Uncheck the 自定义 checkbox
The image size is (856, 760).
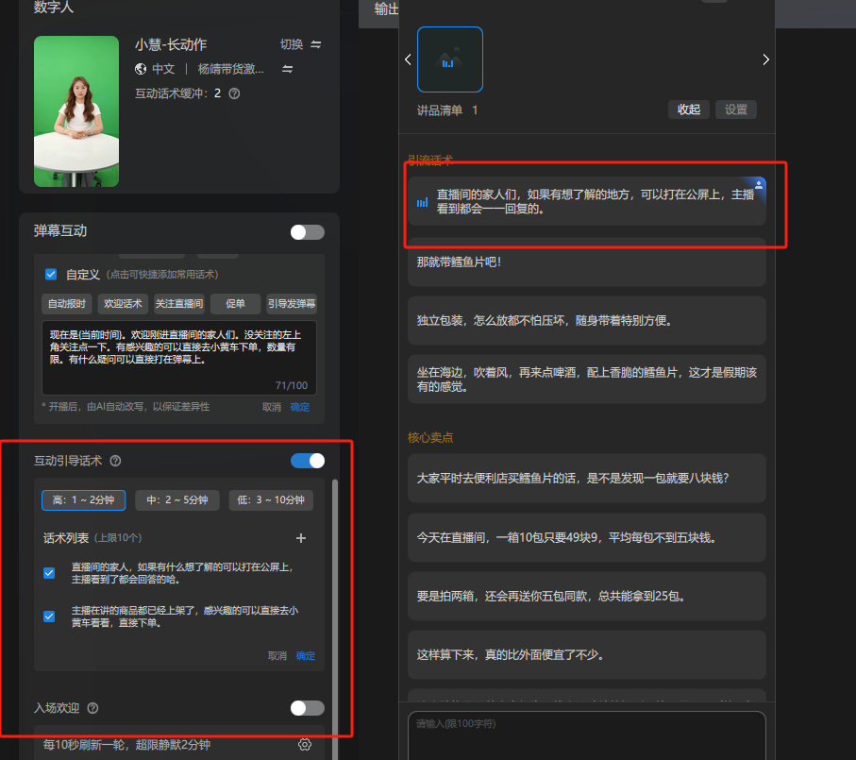(51, 275)
